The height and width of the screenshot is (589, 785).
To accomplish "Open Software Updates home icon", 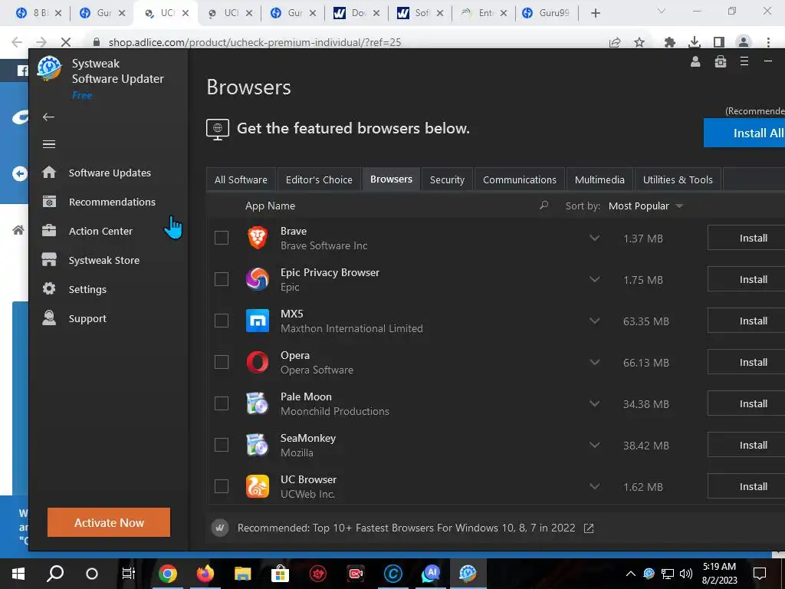I will (x=49, y=173).
